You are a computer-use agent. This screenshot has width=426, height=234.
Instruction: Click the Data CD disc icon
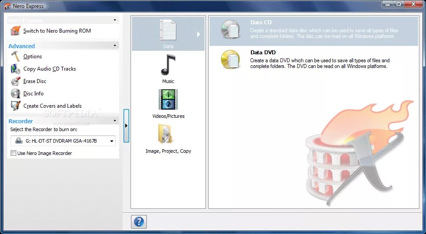pyautogui.click(x=230, y=30)
